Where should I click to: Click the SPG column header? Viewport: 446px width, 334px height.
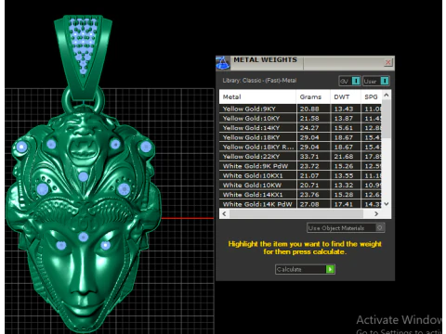point(371,96)
